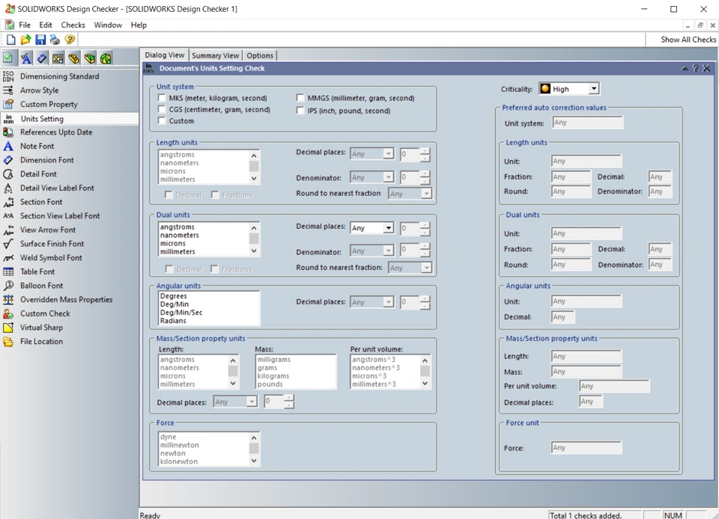
Task: Select the Dimension Font check icon
Action: [x=8, y=160]
